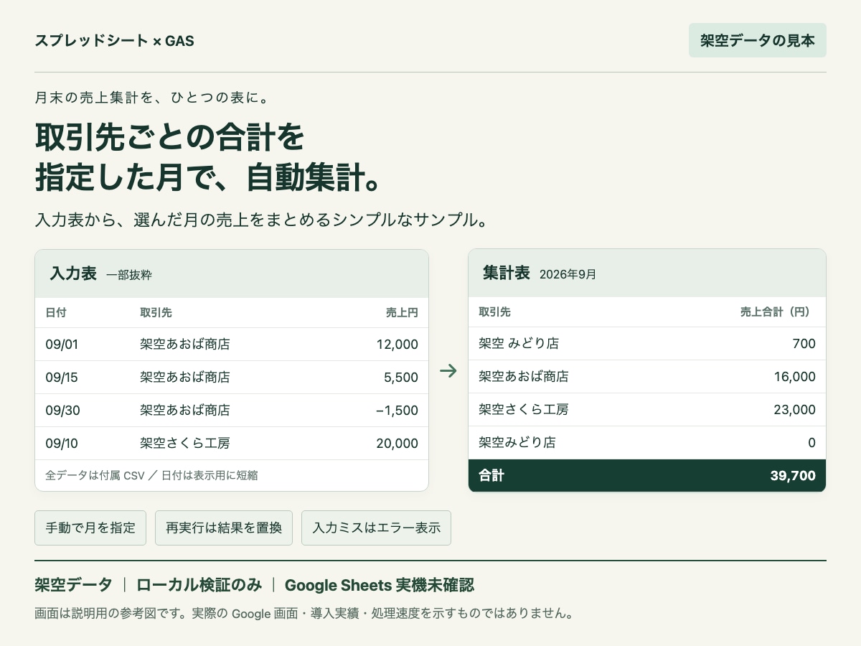Click the 入力ミスはエラー表示 chip
The width and height of the screenshot is (861, 646).
(376, 528)
